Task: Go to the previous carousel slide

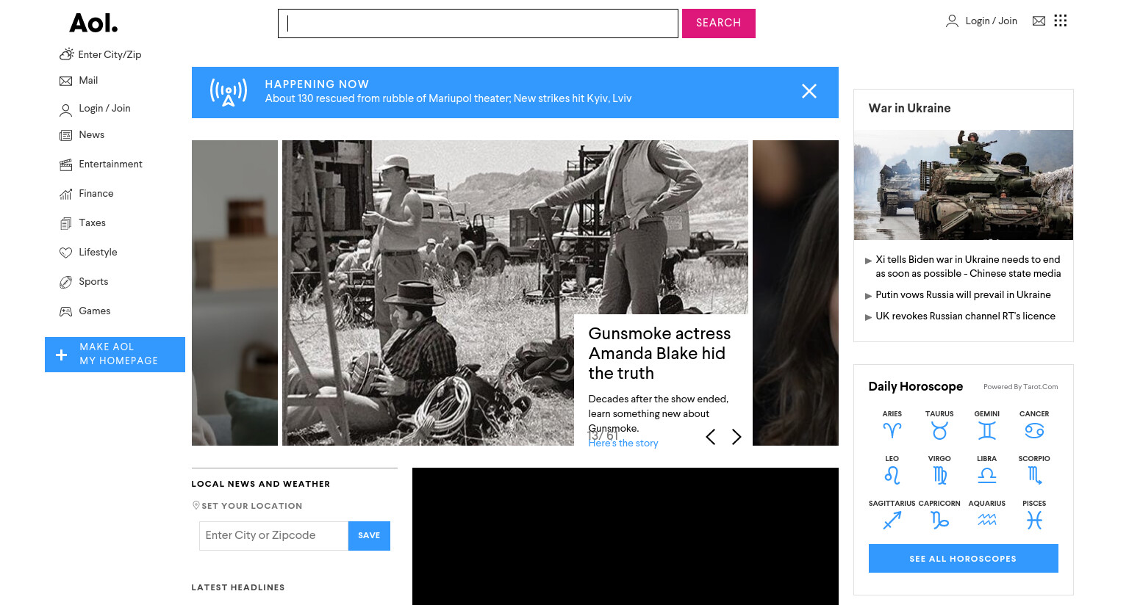Action: coord(711,437)
